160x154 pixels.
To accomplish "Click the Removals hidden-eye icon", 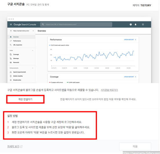I will [11, 62].
